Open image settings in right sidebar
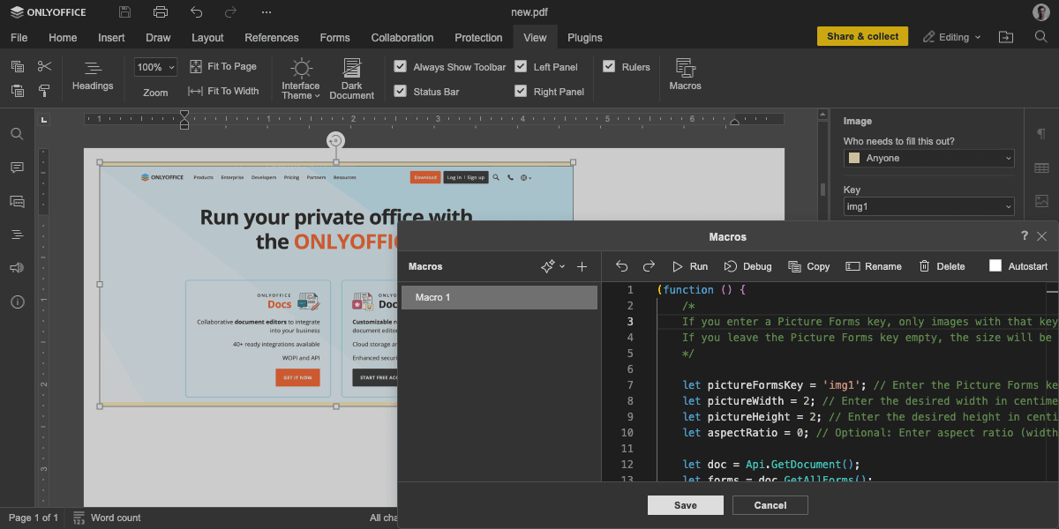 coord(1041,201)
